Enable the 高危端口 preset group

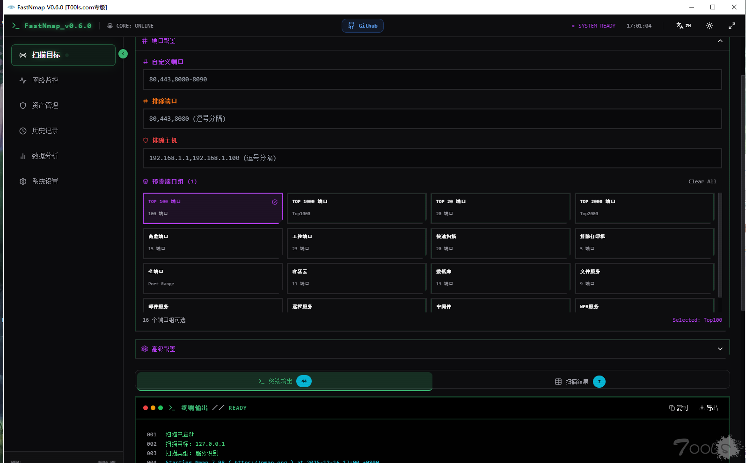[x=212, y=243]
